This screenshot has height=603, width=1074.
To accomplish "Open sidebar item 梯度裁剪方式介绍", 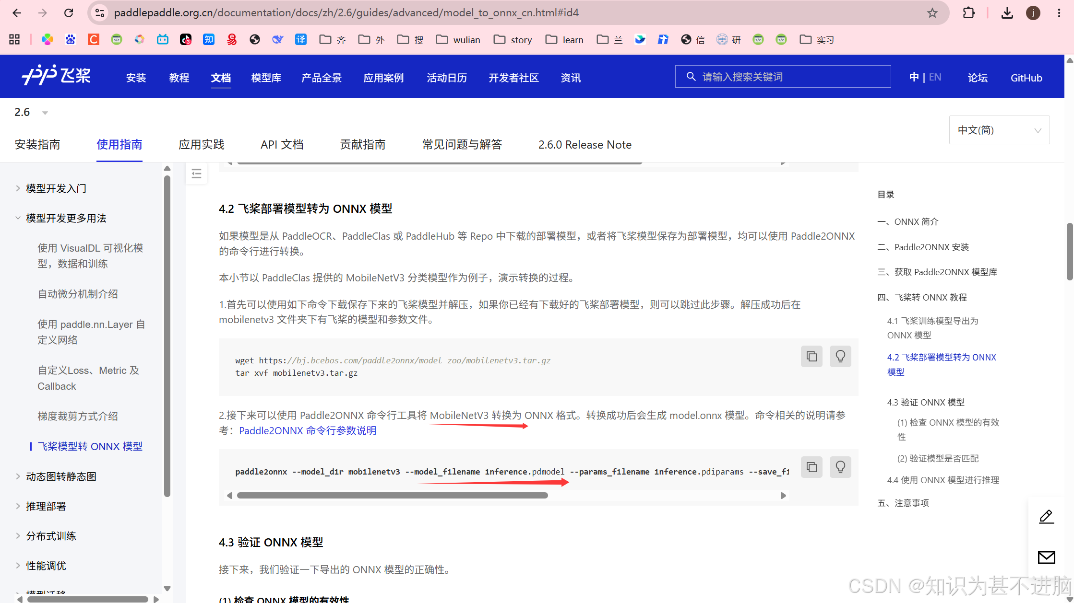I will (78, 416).
